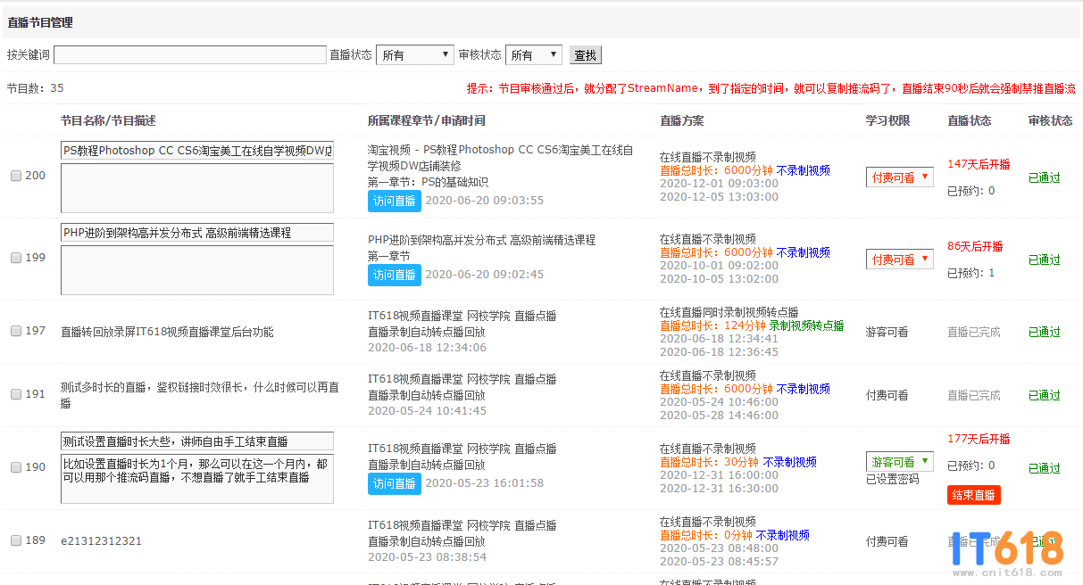Click description textarea of program 200
The height and width of the screenshot is (585, 1083).
click(196, 188)
